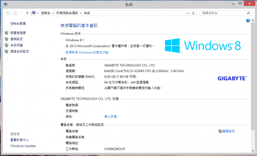Expand chevron after 控制台 breadcrumb
Viewport: 257px width, 156px height.
pyautogui.click(x=53, y=13)
